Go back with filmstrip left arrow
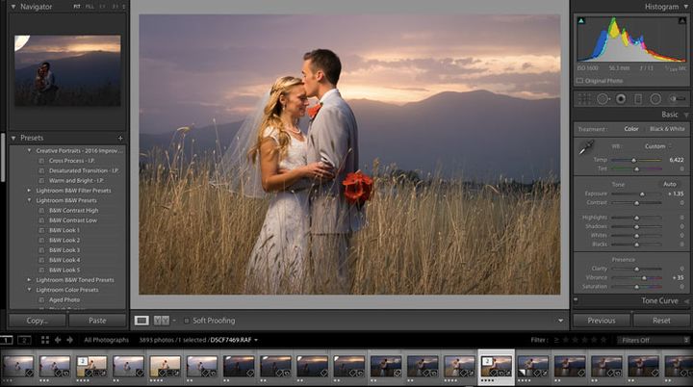 point(57,340)
